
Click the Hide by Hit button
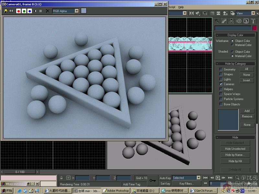click(x=235, y=161)
